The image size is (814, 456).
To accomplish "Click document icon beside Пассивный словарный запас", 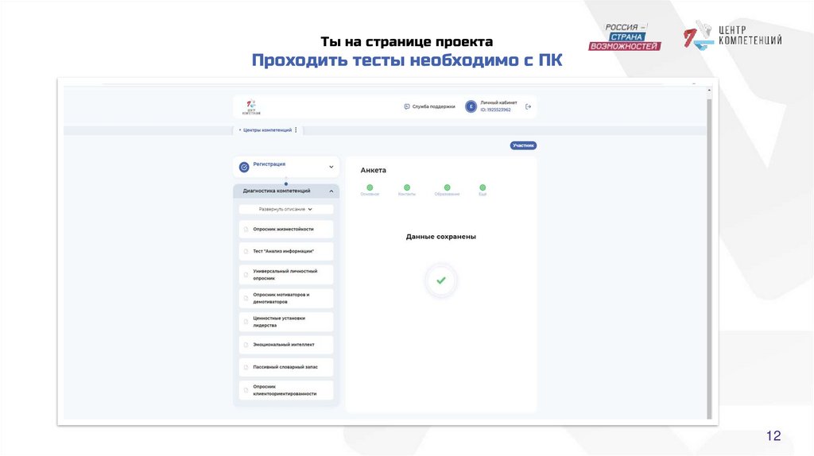I will [246, 367].
